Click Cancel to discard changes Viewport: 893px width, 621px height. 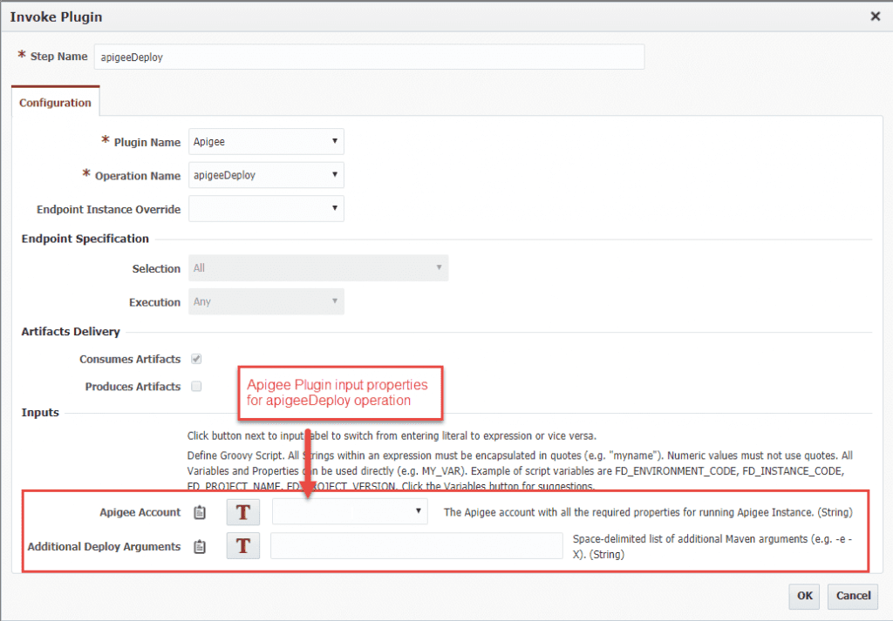point(852,597)
